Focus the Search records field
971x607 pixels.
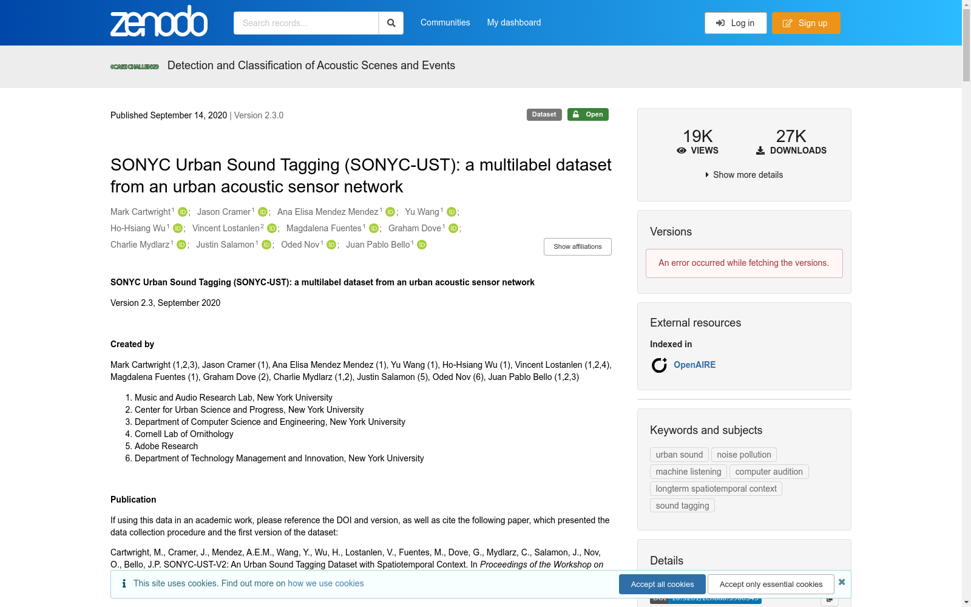[306, 23]
